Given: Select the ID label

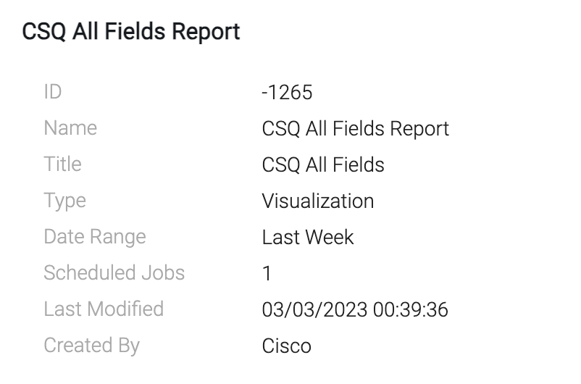Looking at the screenshot, I should (x=53, y=92).
